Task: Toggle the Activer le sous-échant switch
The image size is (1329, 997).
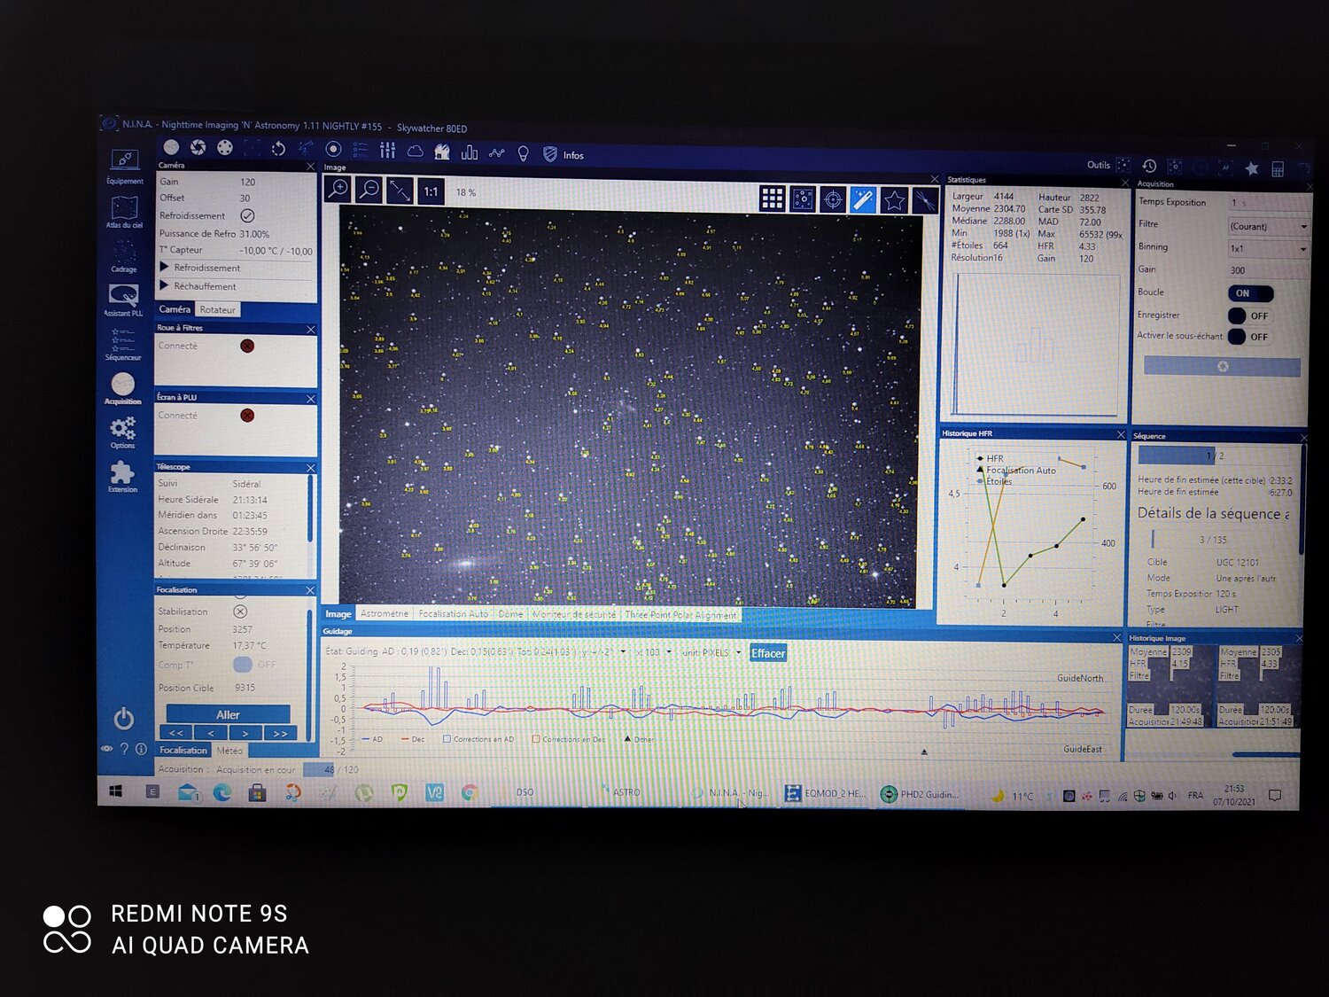Action: [1249, 337]
